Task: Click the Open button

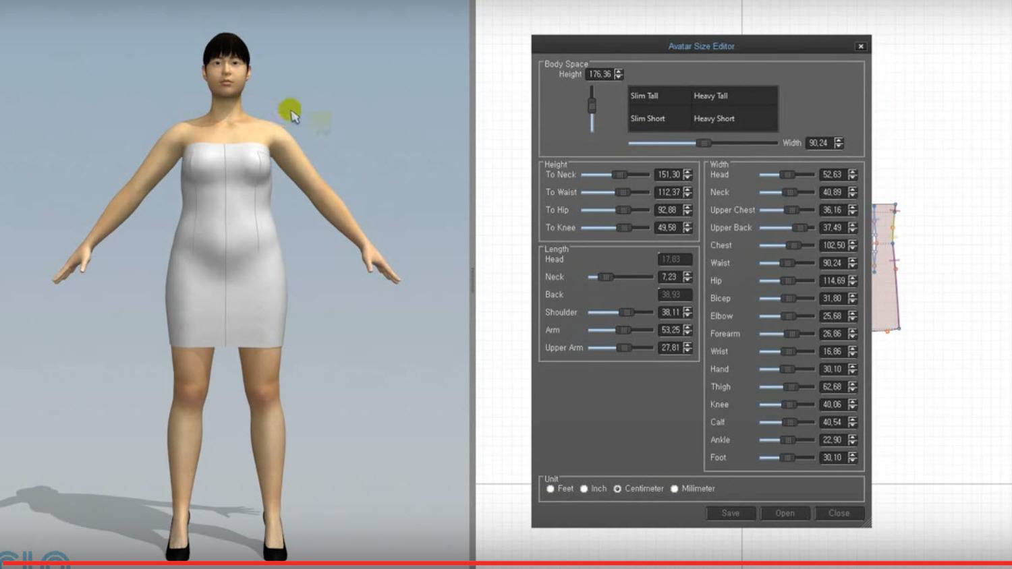Action: coord(785,513)
